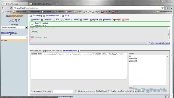This screenshot has width=174, height=98.
Task: Click the users breadcrumb link
Action: point(67,16)
